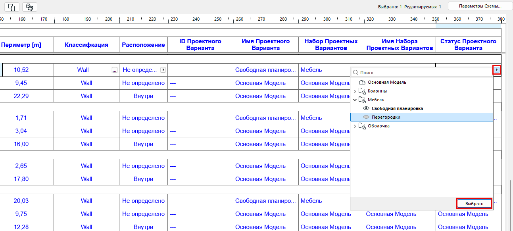Click the Колонны folder icon

click(x=362, y=91)
